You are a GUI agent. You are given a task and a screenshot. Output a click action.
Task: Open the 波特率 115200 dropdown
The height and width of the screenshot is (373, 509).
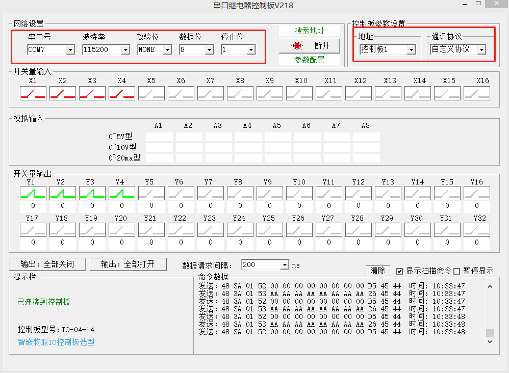pyautogui.click(x=125, y=49)
